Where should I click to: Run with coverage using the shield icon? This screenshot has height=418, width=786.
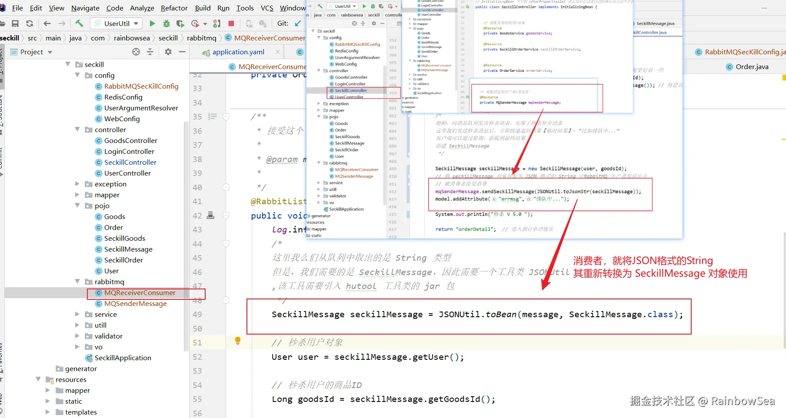[x=180, y=23]
